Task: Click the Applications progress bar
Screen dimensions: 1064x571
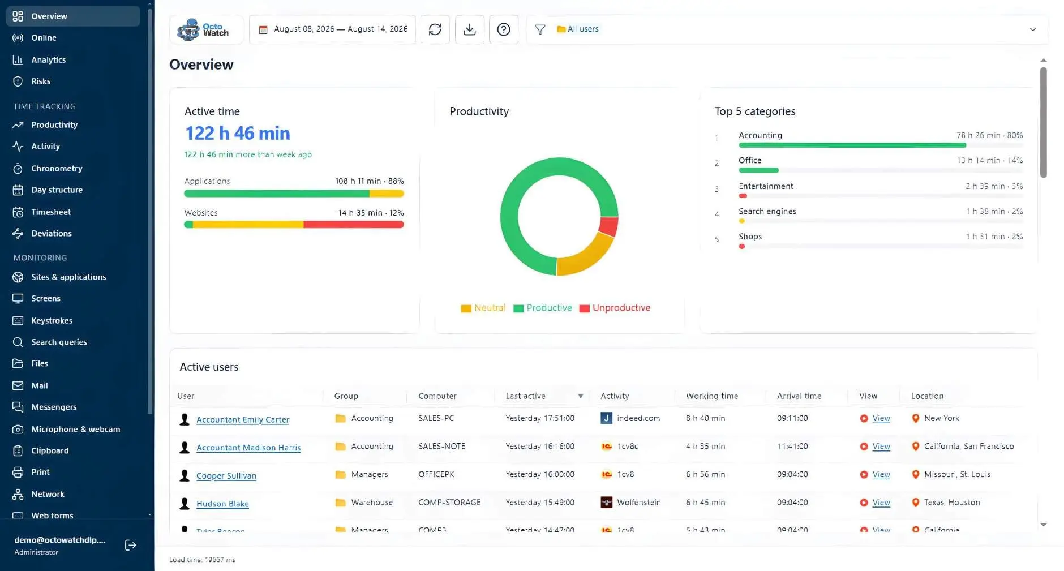Action: coord(294,194)
